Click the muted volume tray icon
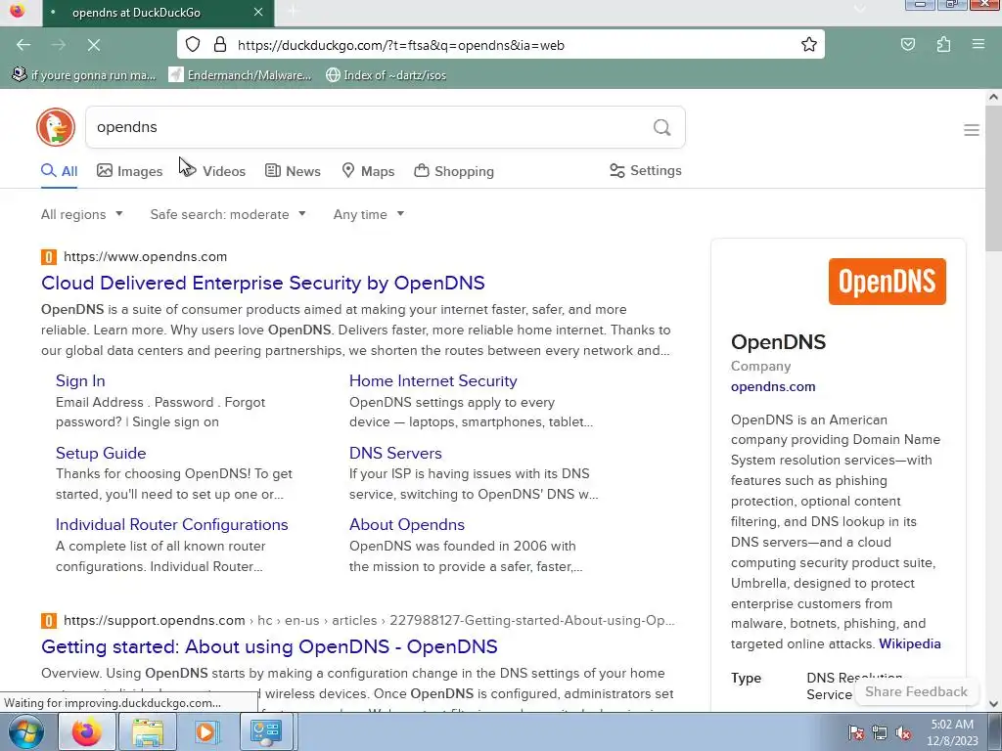The width and height of the screenshot is (1002, 751). click(903, 733)
